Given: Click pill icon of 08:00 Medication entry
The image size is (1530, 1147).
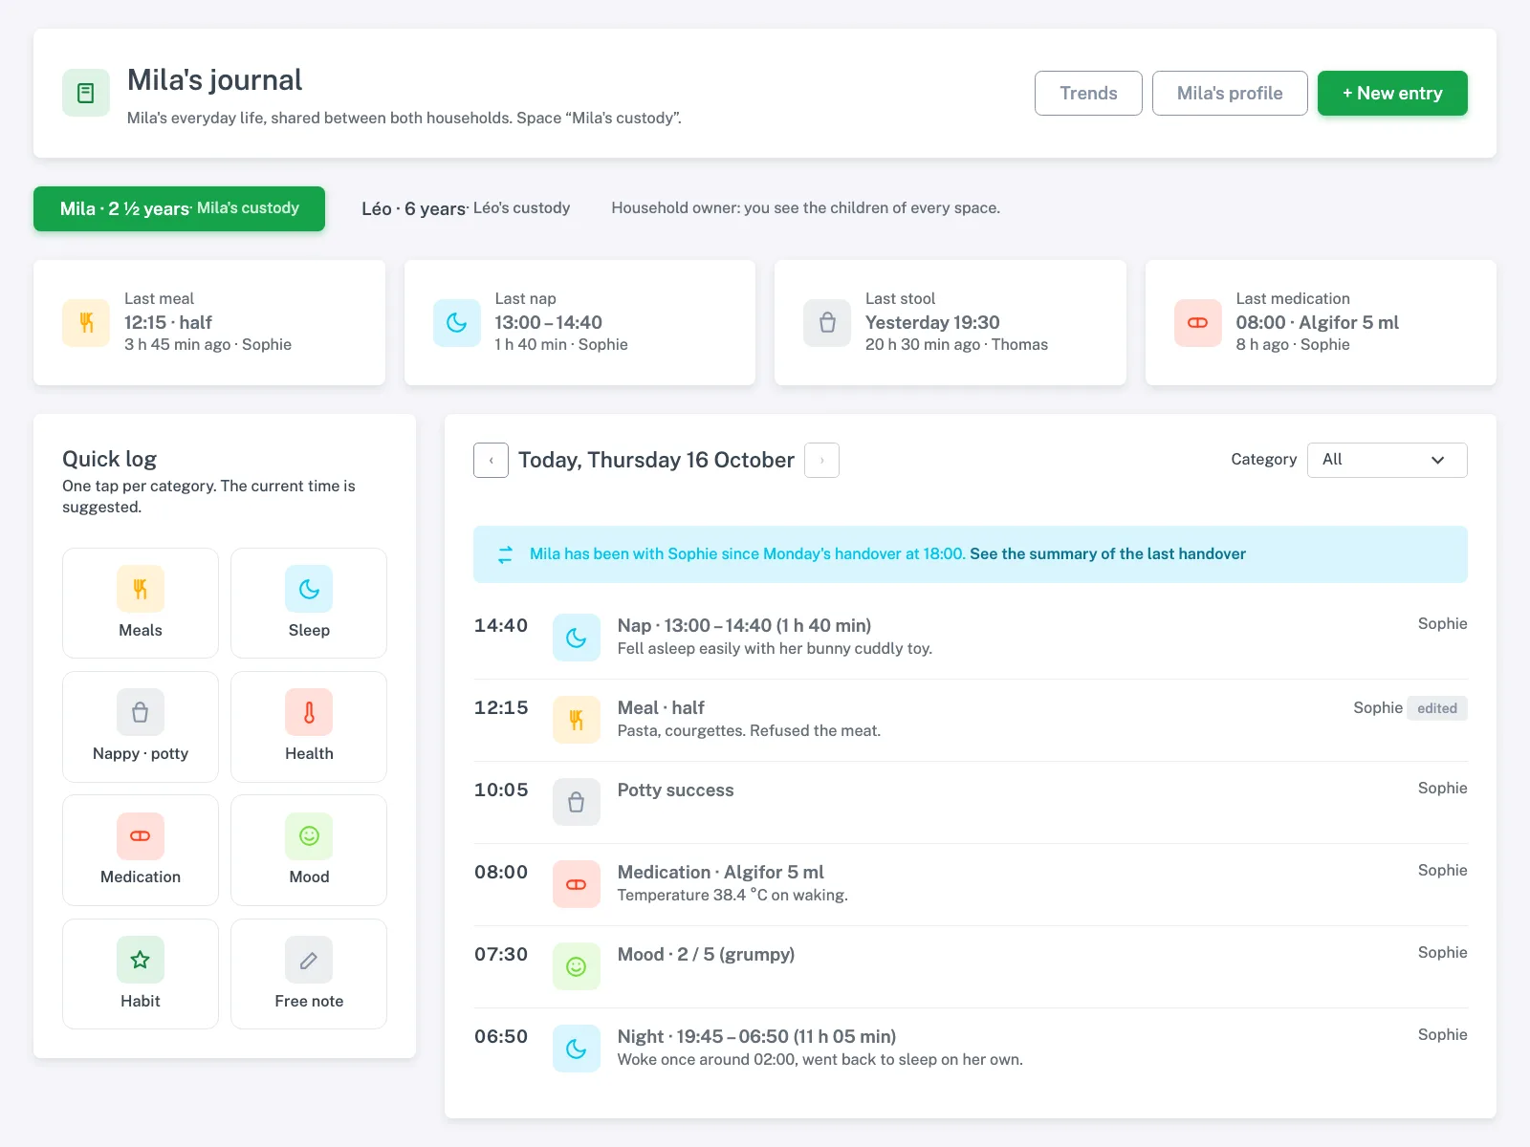Looking at the screenshot, I should 577,884.
